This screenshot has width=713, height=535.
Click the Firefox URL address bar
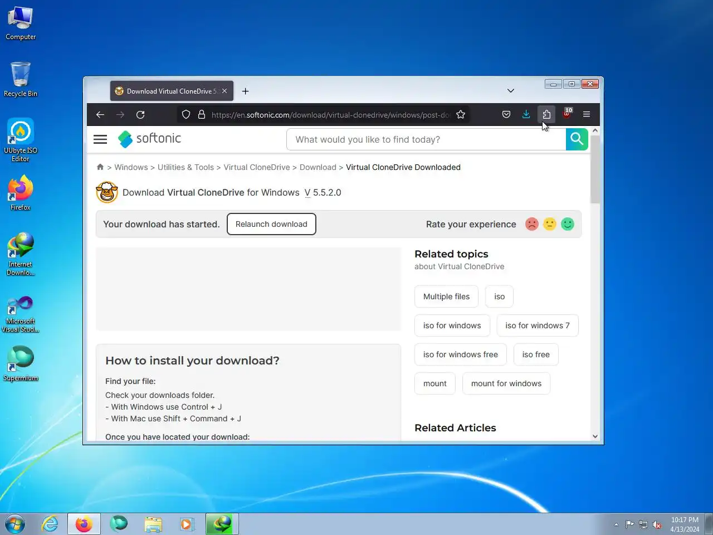click(331, 115)
